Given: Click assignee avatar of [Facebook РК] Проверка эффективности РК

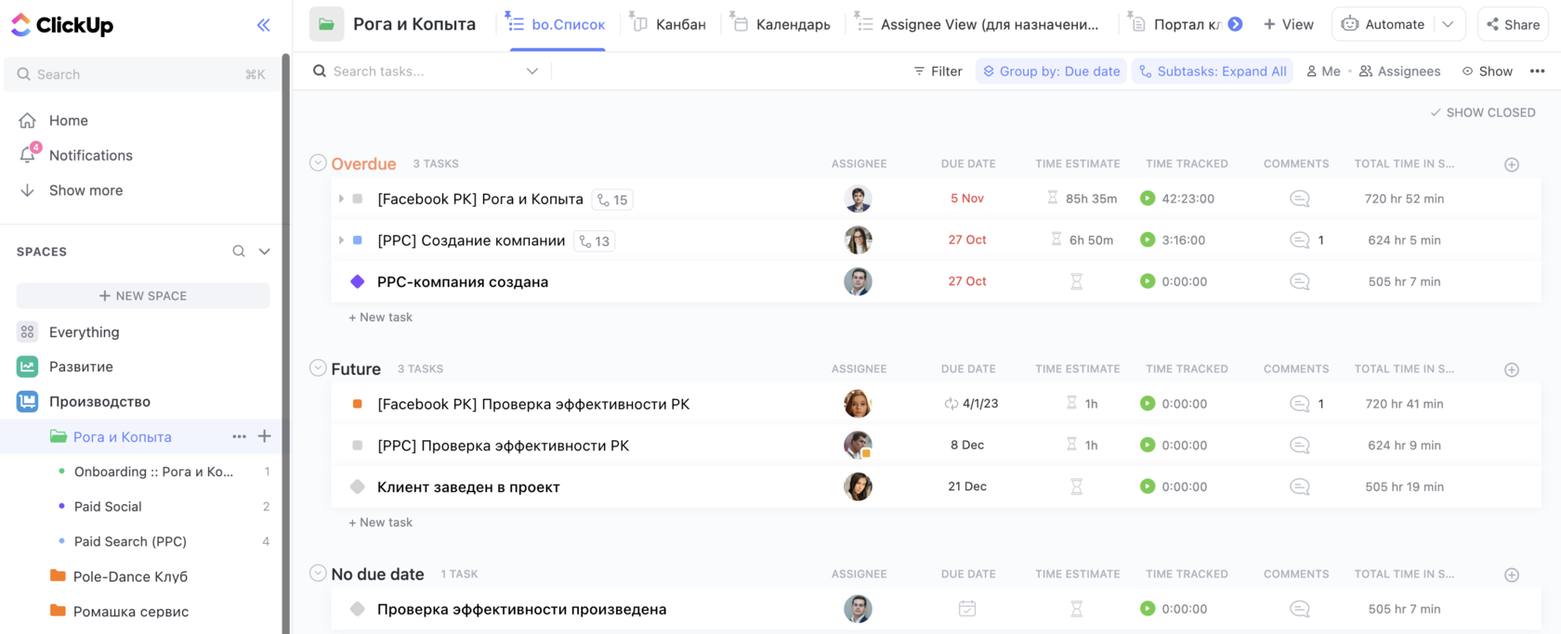Looking at the screenshot, I should [x=858, y=404].
